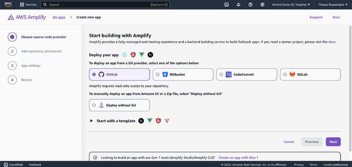Click the Vue icon in the template row

(x=150, y=121)
